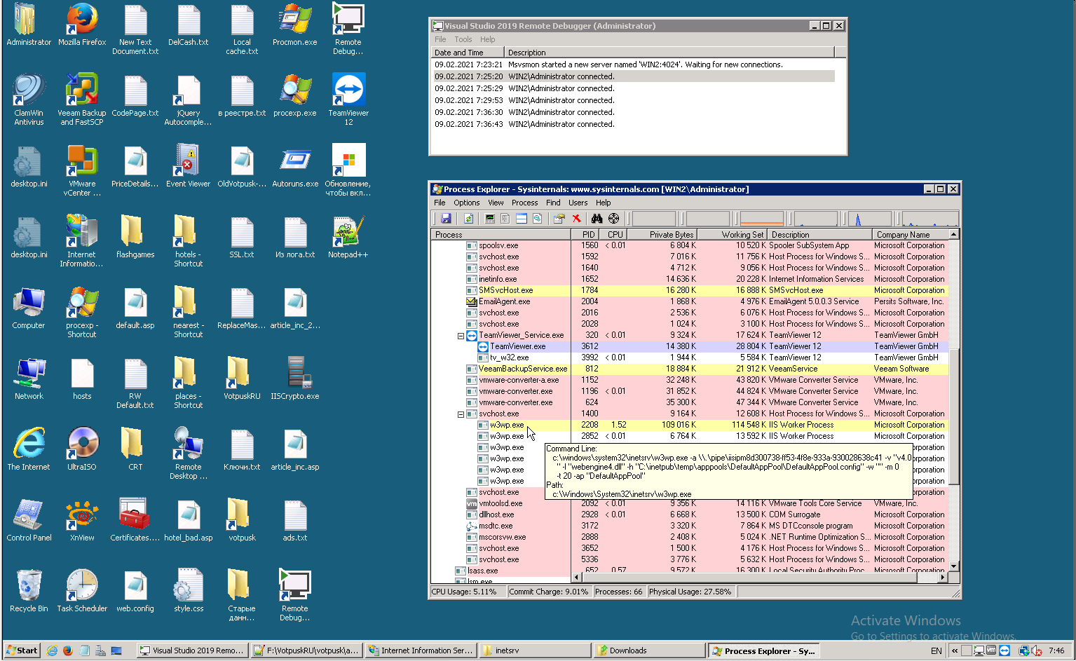Select the vmtoolsd.exe process row
This screenshot has height=661, width=1076.
[x=689, y=503]
